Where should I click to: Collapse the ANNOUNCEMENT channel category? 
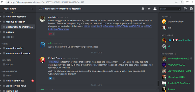pos(9,71)
